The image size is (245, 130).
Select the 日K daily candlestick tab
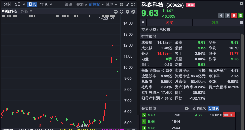[32, 4]
